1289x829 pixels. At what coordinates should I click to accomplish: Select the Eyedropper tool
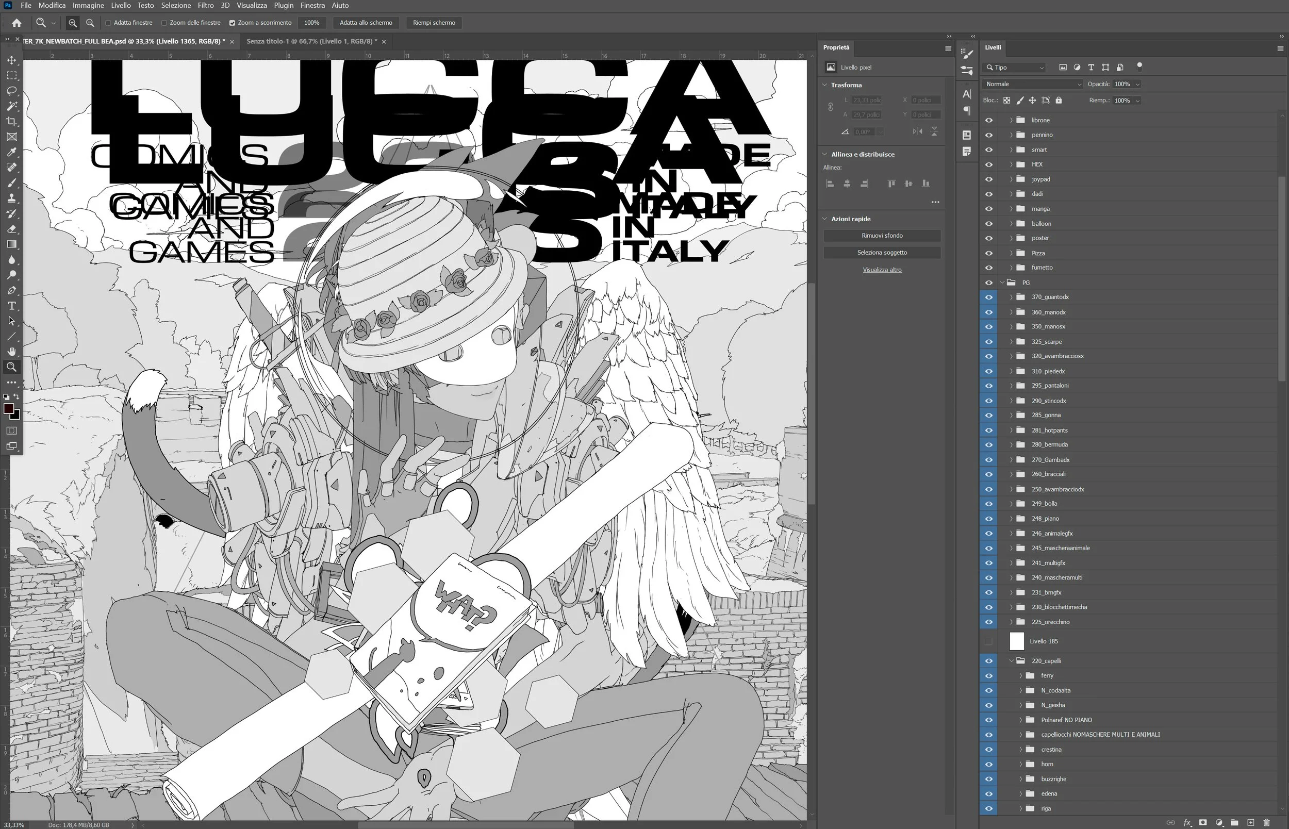pos(12,152)
